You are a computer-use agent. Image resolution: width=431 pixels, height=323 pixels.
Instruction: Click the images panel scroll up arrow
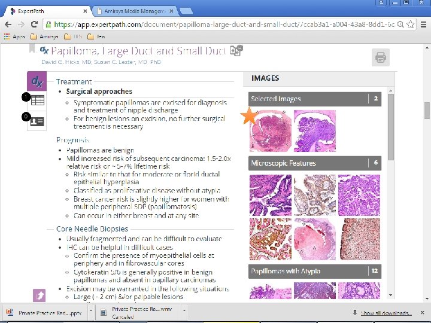391,91
